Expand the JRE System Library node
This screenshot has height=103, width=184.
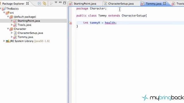(x=4, y=41)
